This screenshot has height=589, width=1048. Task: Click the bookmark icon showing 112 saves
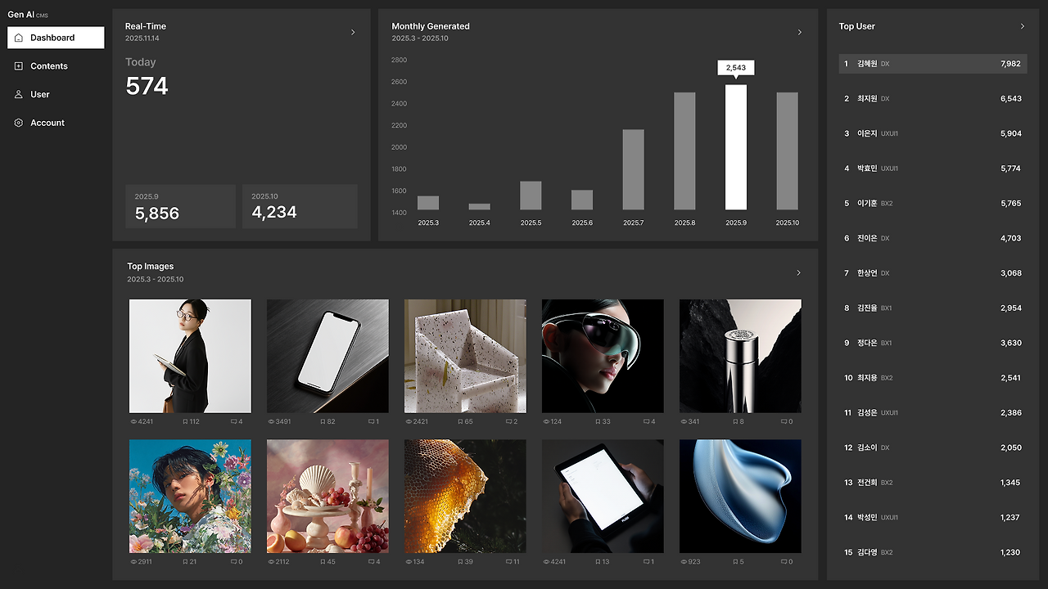(185, 422)
